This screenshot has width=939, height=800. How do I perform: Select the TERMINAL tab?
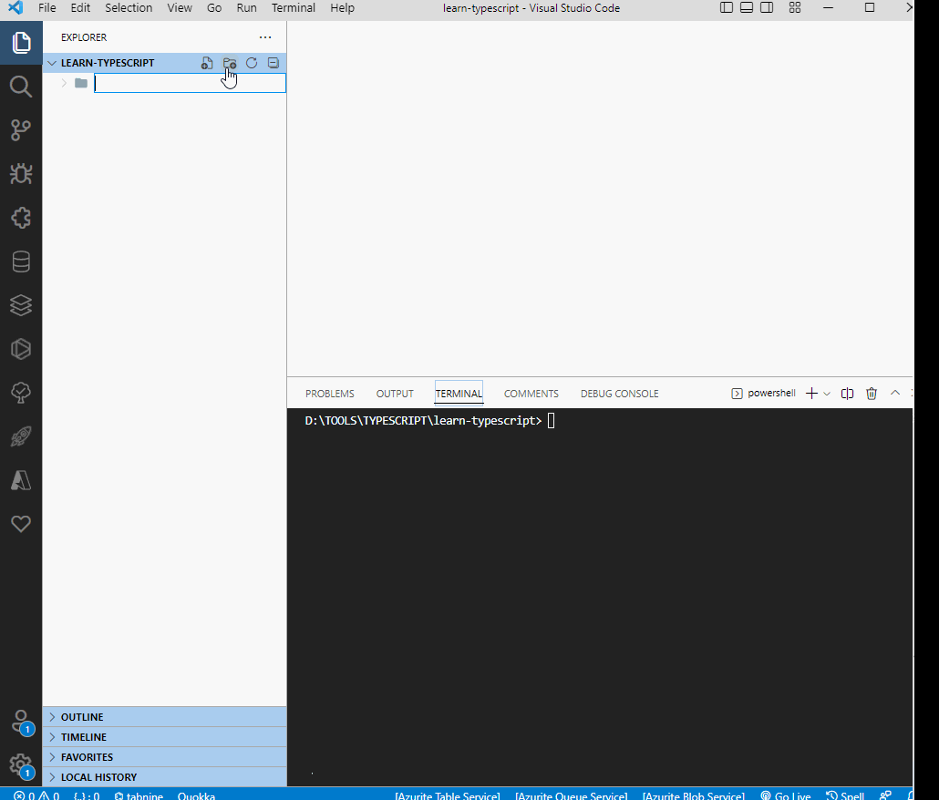(x=459, y=394)
